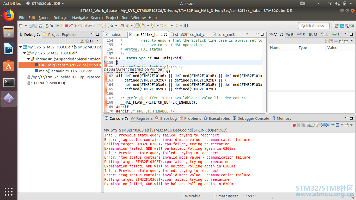The width and height of the screenshot is (356, 200).
Task: Collapse the HAL_Init function fold marker
Action: coord(114,58)
